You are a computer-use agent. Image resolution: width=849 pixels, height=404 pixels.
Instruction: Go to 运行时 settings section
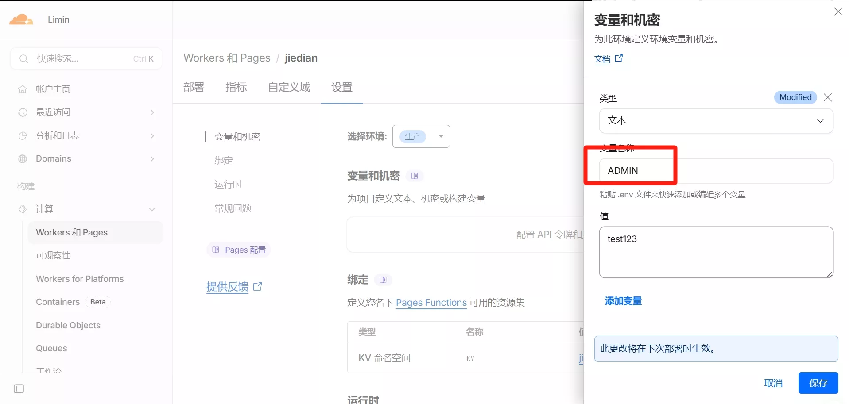(x=228, y=185)
